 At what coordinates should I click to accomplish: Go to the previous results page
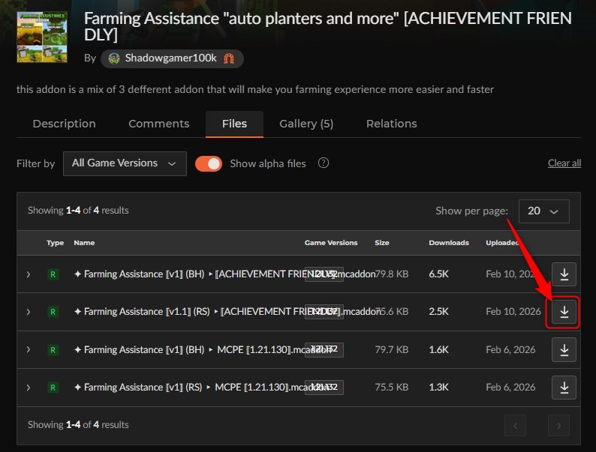click(x=516, y=426)
